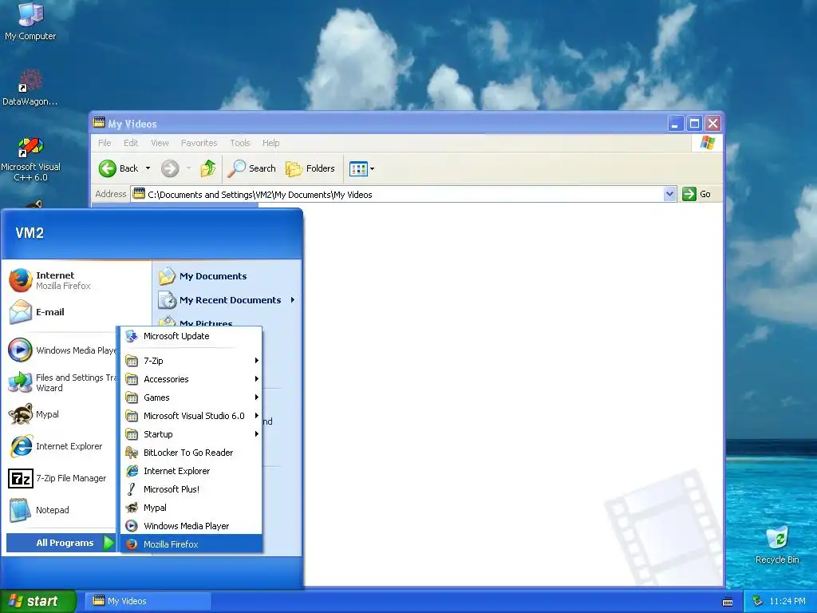Open the DataWagon desktop shortcut
The height and width of the screenshot is (613, 817).
(30, 88)
